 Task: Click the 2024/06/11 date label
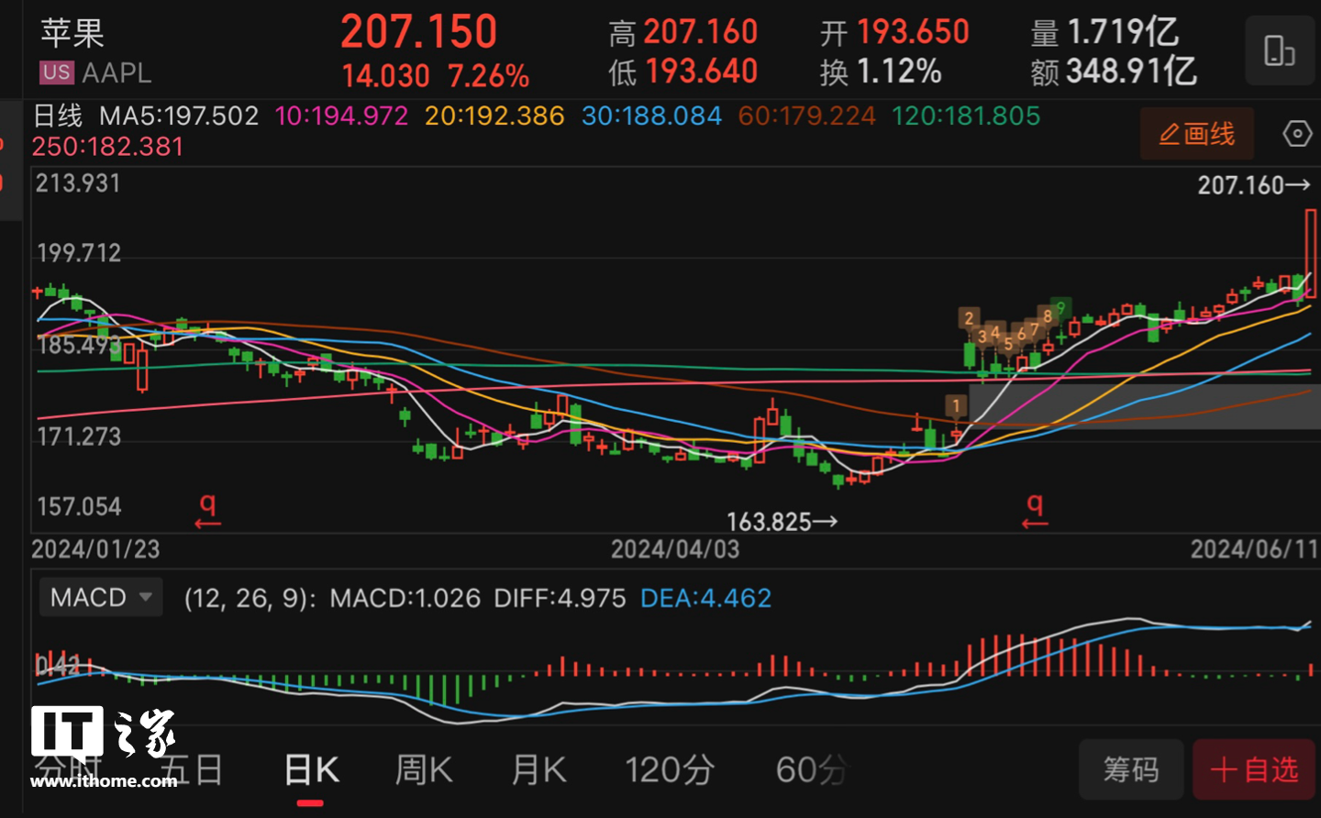click(1254, 549)
